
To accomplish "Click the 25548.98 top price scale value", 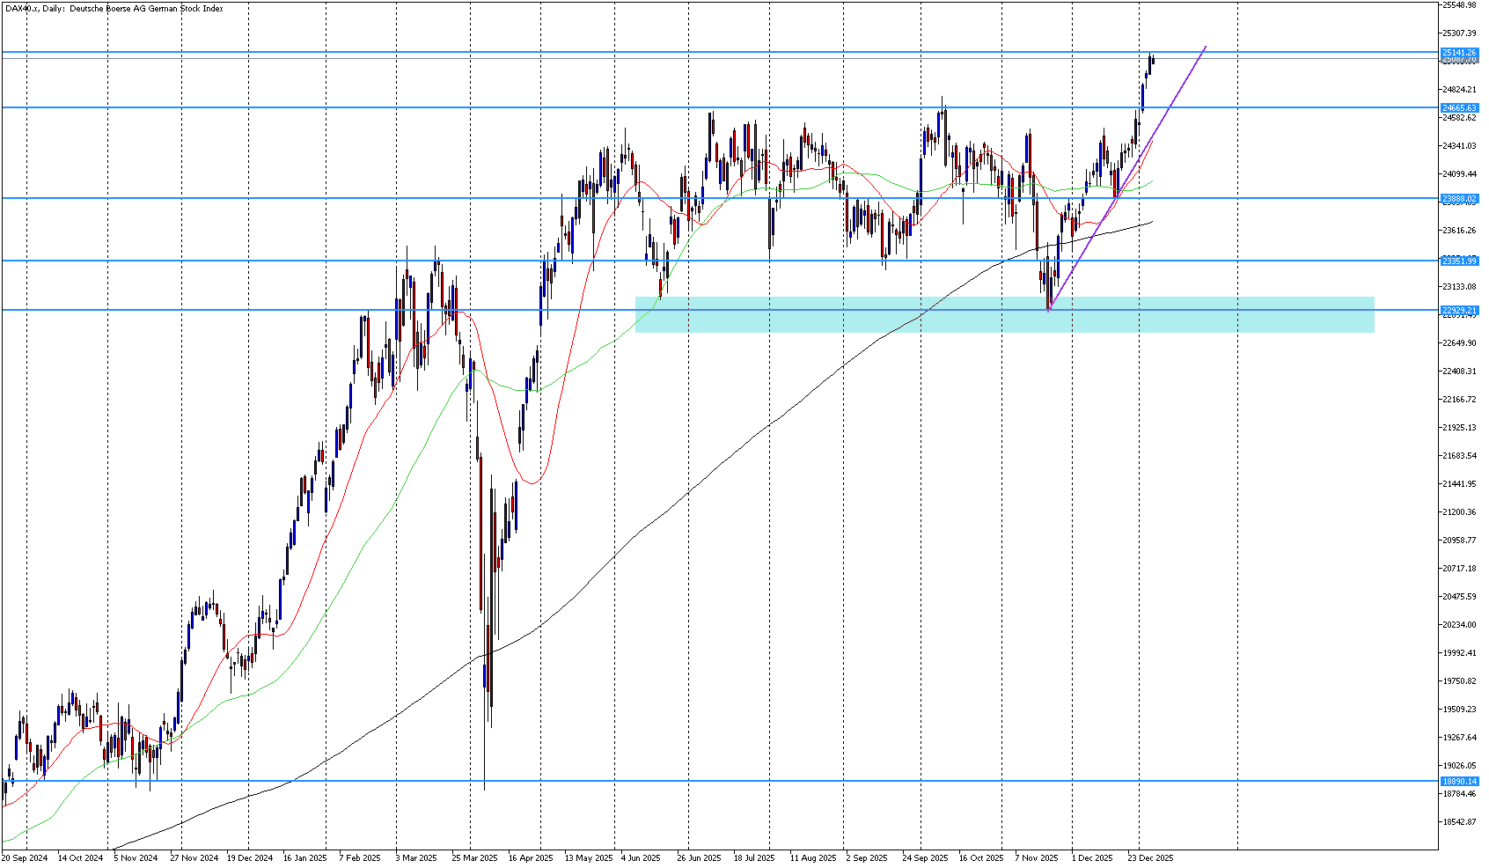I will coord(1458,5).
